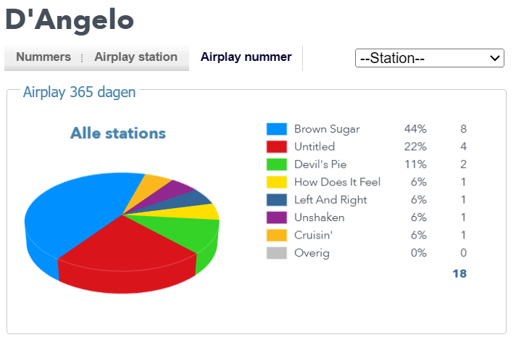Click the orange Cruisin' legend swatch
This screenshot has width=516, height=340.
tap(277, 235)
